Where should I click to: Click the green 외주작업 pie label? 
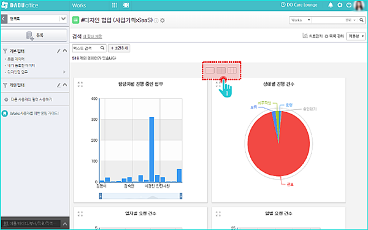click(x=264, y=103)
